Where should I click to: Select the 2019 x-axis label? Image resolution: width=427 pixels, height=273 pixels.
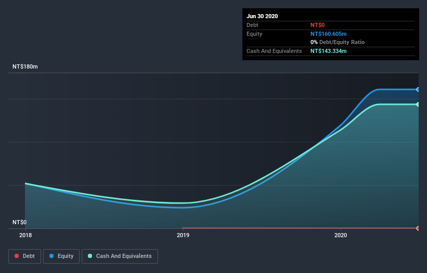click(183, 235)
